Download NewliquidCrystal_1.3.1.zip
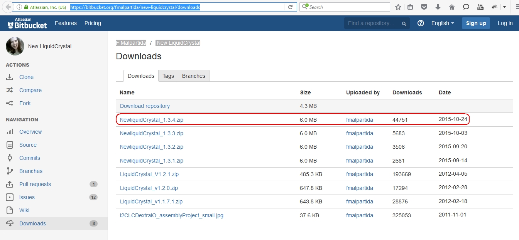 click(152, 161)
